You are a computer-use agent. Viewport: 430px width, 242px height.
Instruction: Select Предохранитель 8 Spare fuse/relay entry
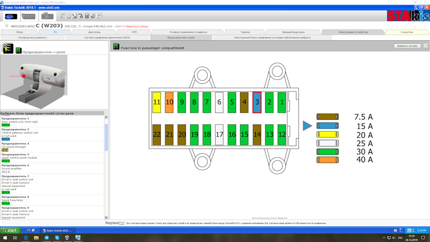pos(52,200)
